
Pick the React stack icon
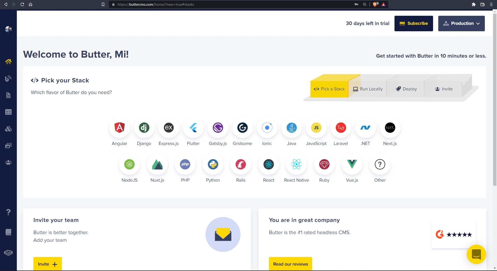pos(268,164)
